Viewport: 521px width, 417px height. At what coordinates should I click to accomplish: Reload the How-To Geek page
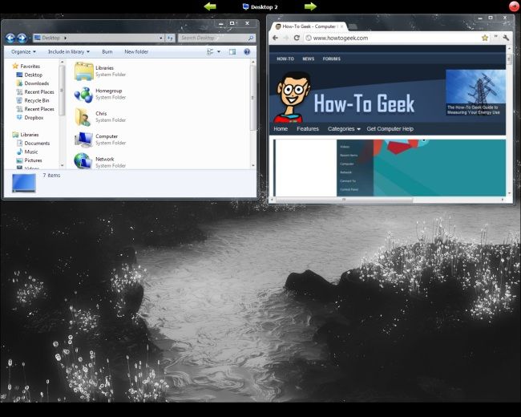(297, 38)
